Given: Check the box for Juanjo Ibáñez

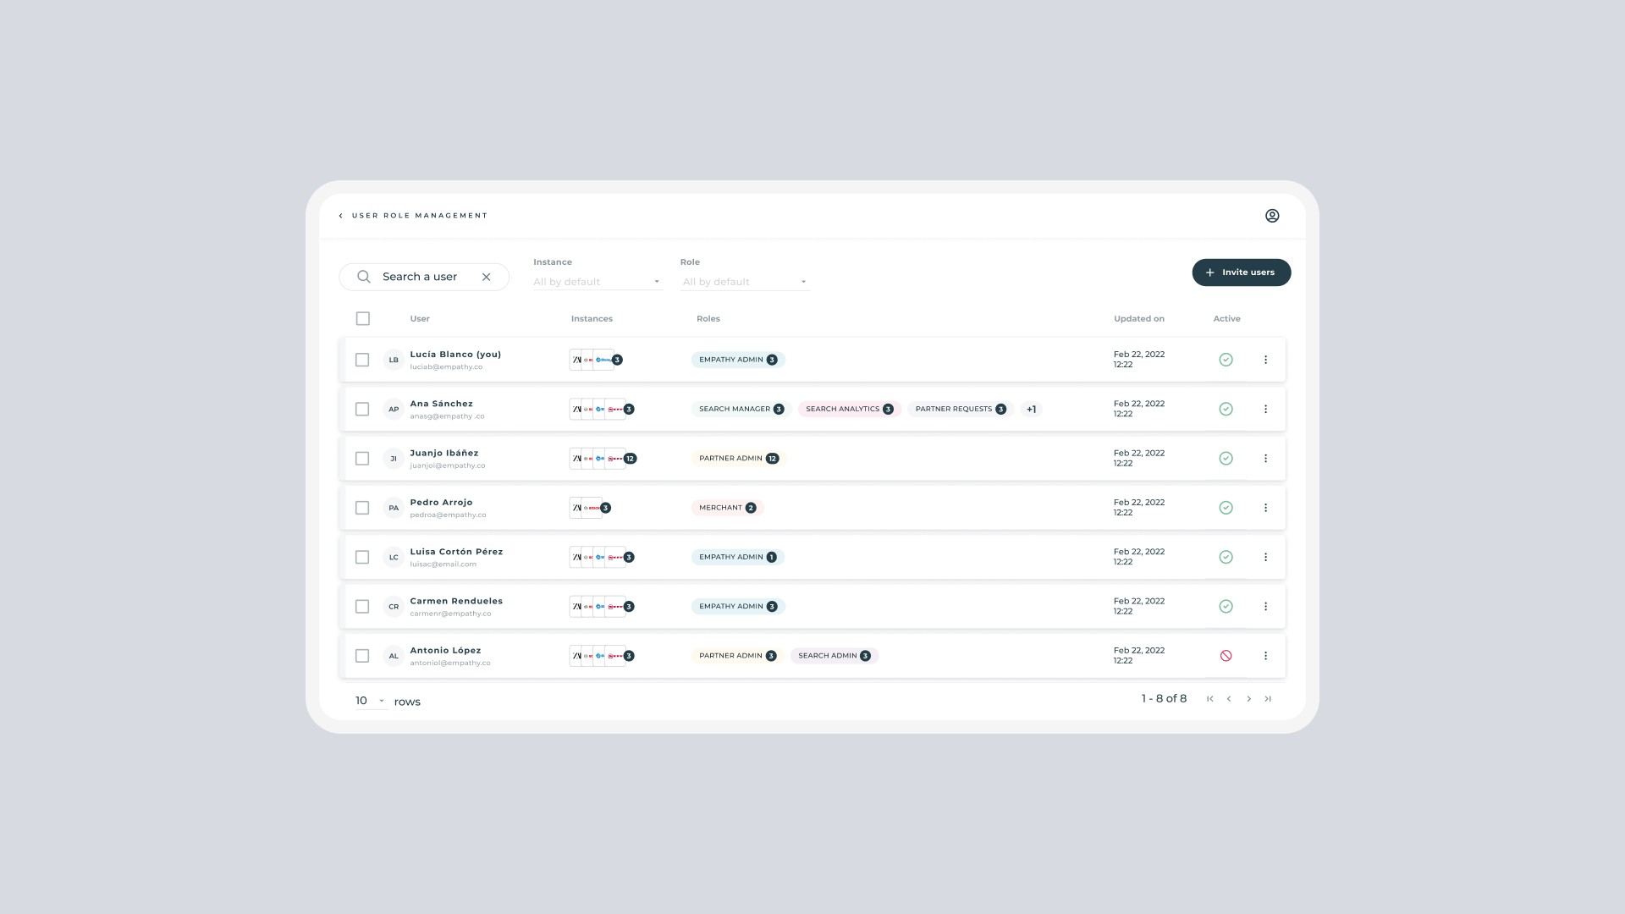Looking at the screenshot, I should (x=362, y=459).
